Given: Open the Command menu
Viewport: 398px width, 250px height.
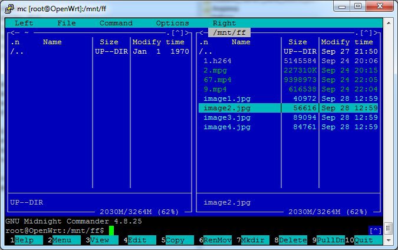Looking at the screenshot, I should coord(116,23).
